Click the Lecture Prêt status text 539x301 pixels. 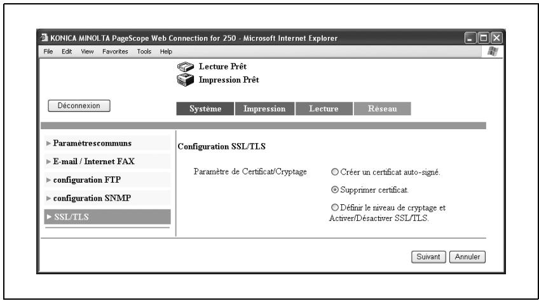coord(222,66)
